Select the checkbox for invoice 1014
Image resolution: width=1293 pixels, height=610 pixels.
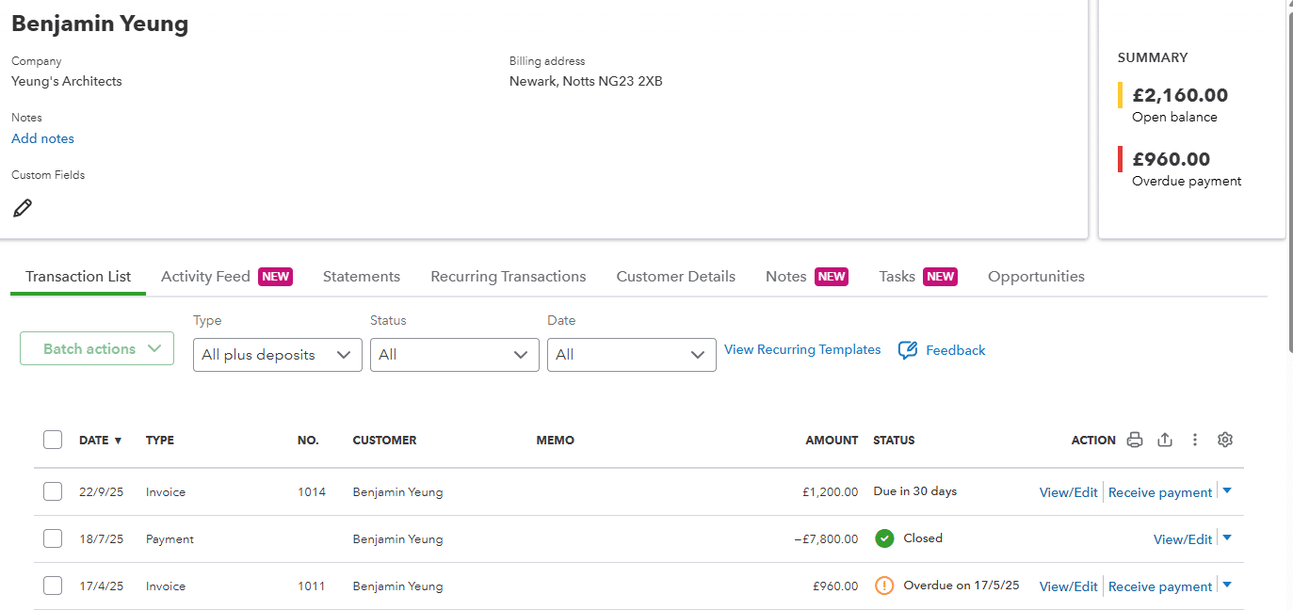pyautogui.click(x=53, y=491)
